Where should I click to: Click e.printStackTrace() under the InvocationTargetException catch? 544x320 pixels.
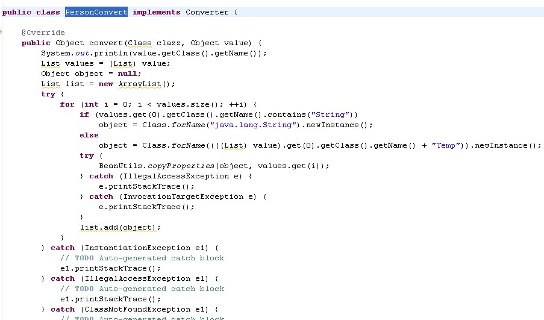[x=146, y=207]
